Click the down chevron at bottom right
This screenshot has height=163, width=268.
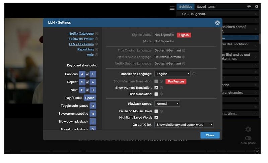point(257,151)
